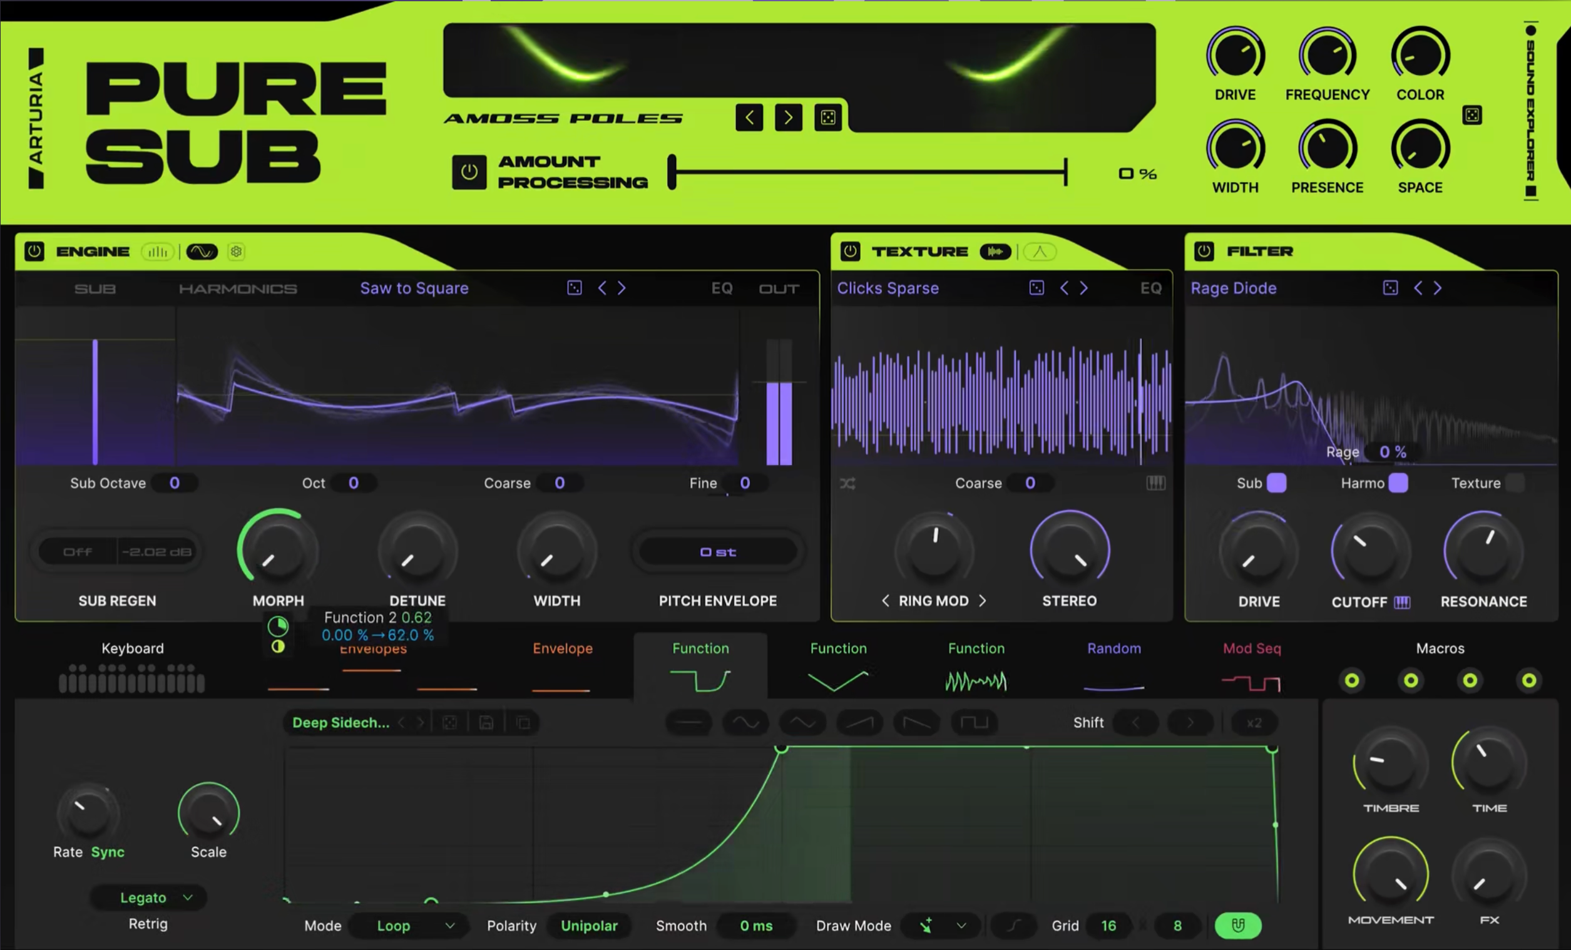The width and height of the screenshot is (1571, 950).
Task: Select the sine shape preset
Action: point(745,723)
